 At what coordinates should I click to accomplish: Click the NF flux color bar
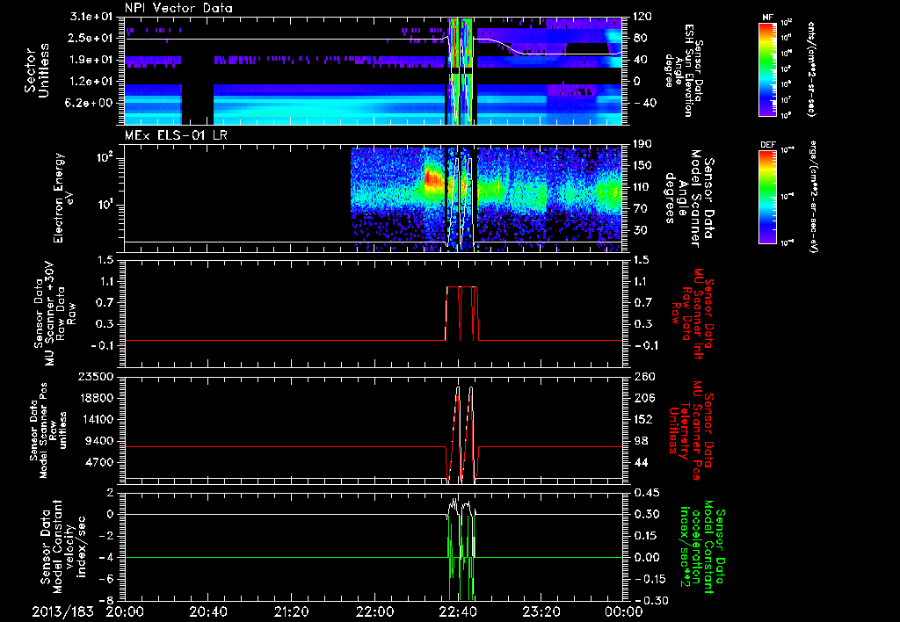click(x=768, y=69)
